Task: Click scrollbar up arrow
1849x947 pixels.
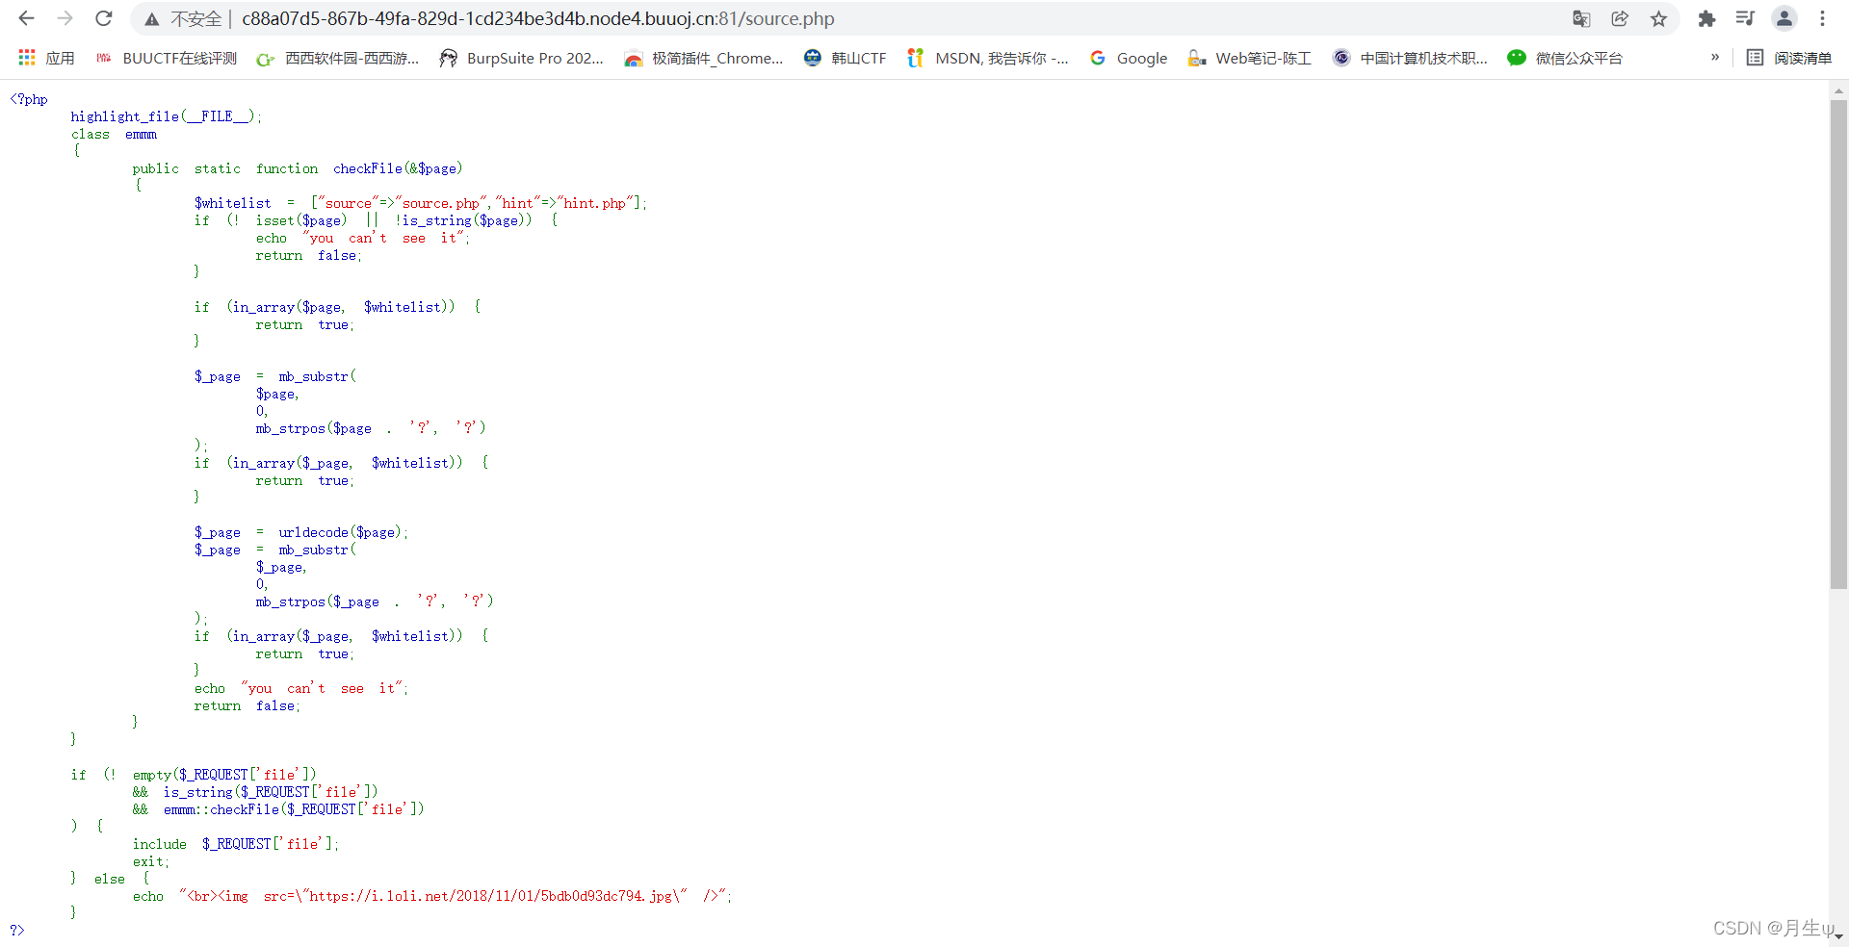Action: coord(1838,90)
